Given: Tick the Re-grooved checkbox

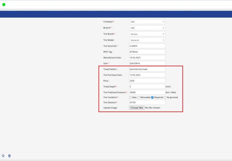Looking at the screenshot, I should [x=165, y=97].
